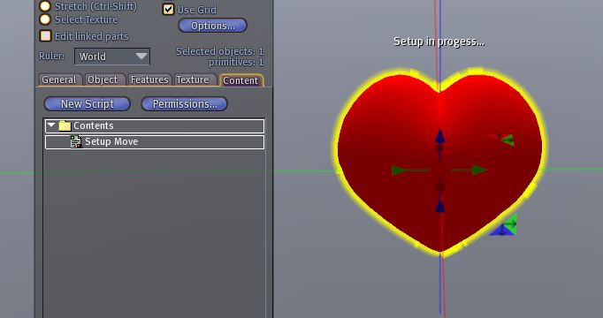This screenshot has width=603, height=318.
Task: Grab the left green Y-axis arrow
Action: pos(399,170)
